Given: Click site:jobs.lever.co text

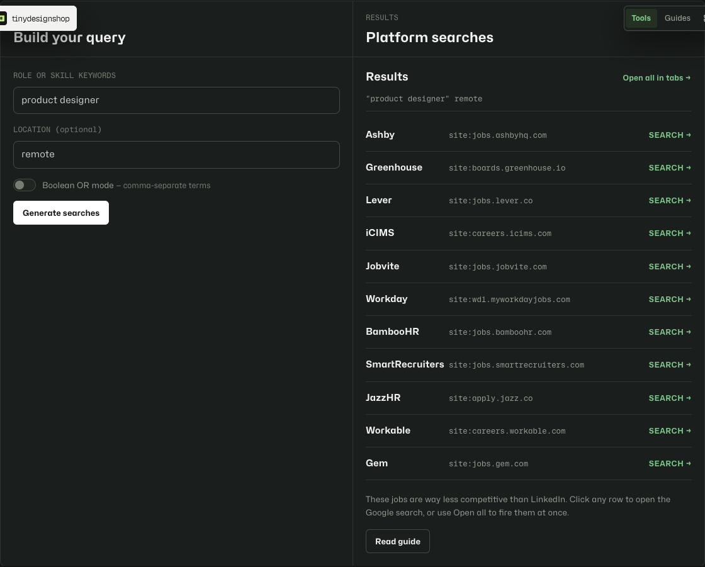Looking at the screenshot, I should click(490, 201).
